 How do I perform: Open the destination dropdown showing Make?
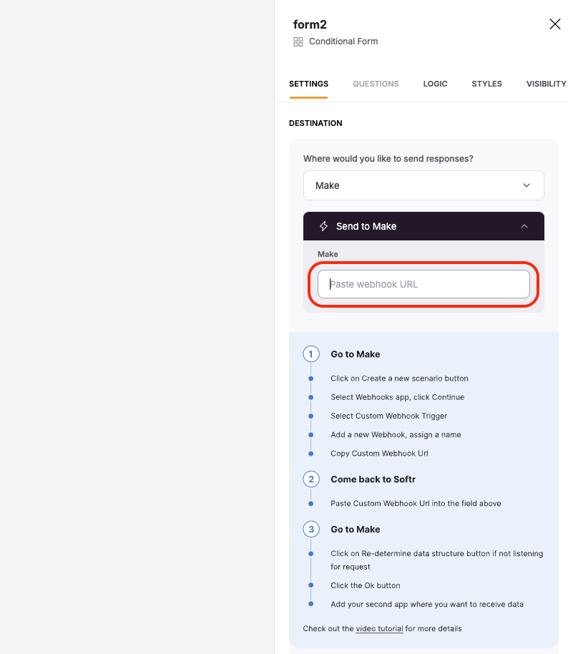tap(423, 185)
